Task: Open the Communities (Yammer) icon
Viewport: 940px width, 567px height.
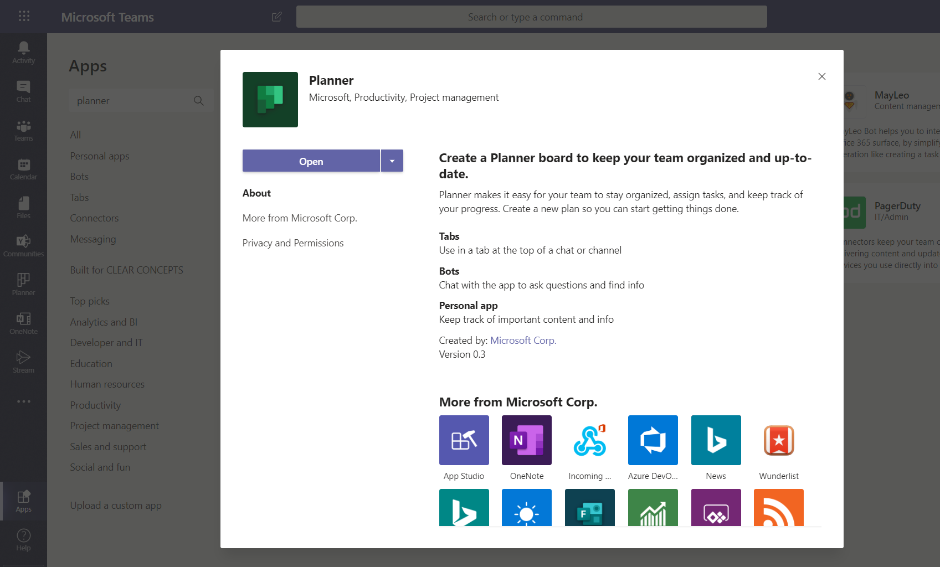Action: pyautogui.click(x=23, y=246)
